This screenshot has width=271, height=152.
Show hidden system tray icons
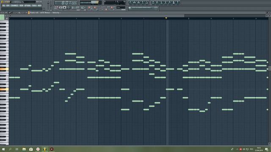(238, 149)
